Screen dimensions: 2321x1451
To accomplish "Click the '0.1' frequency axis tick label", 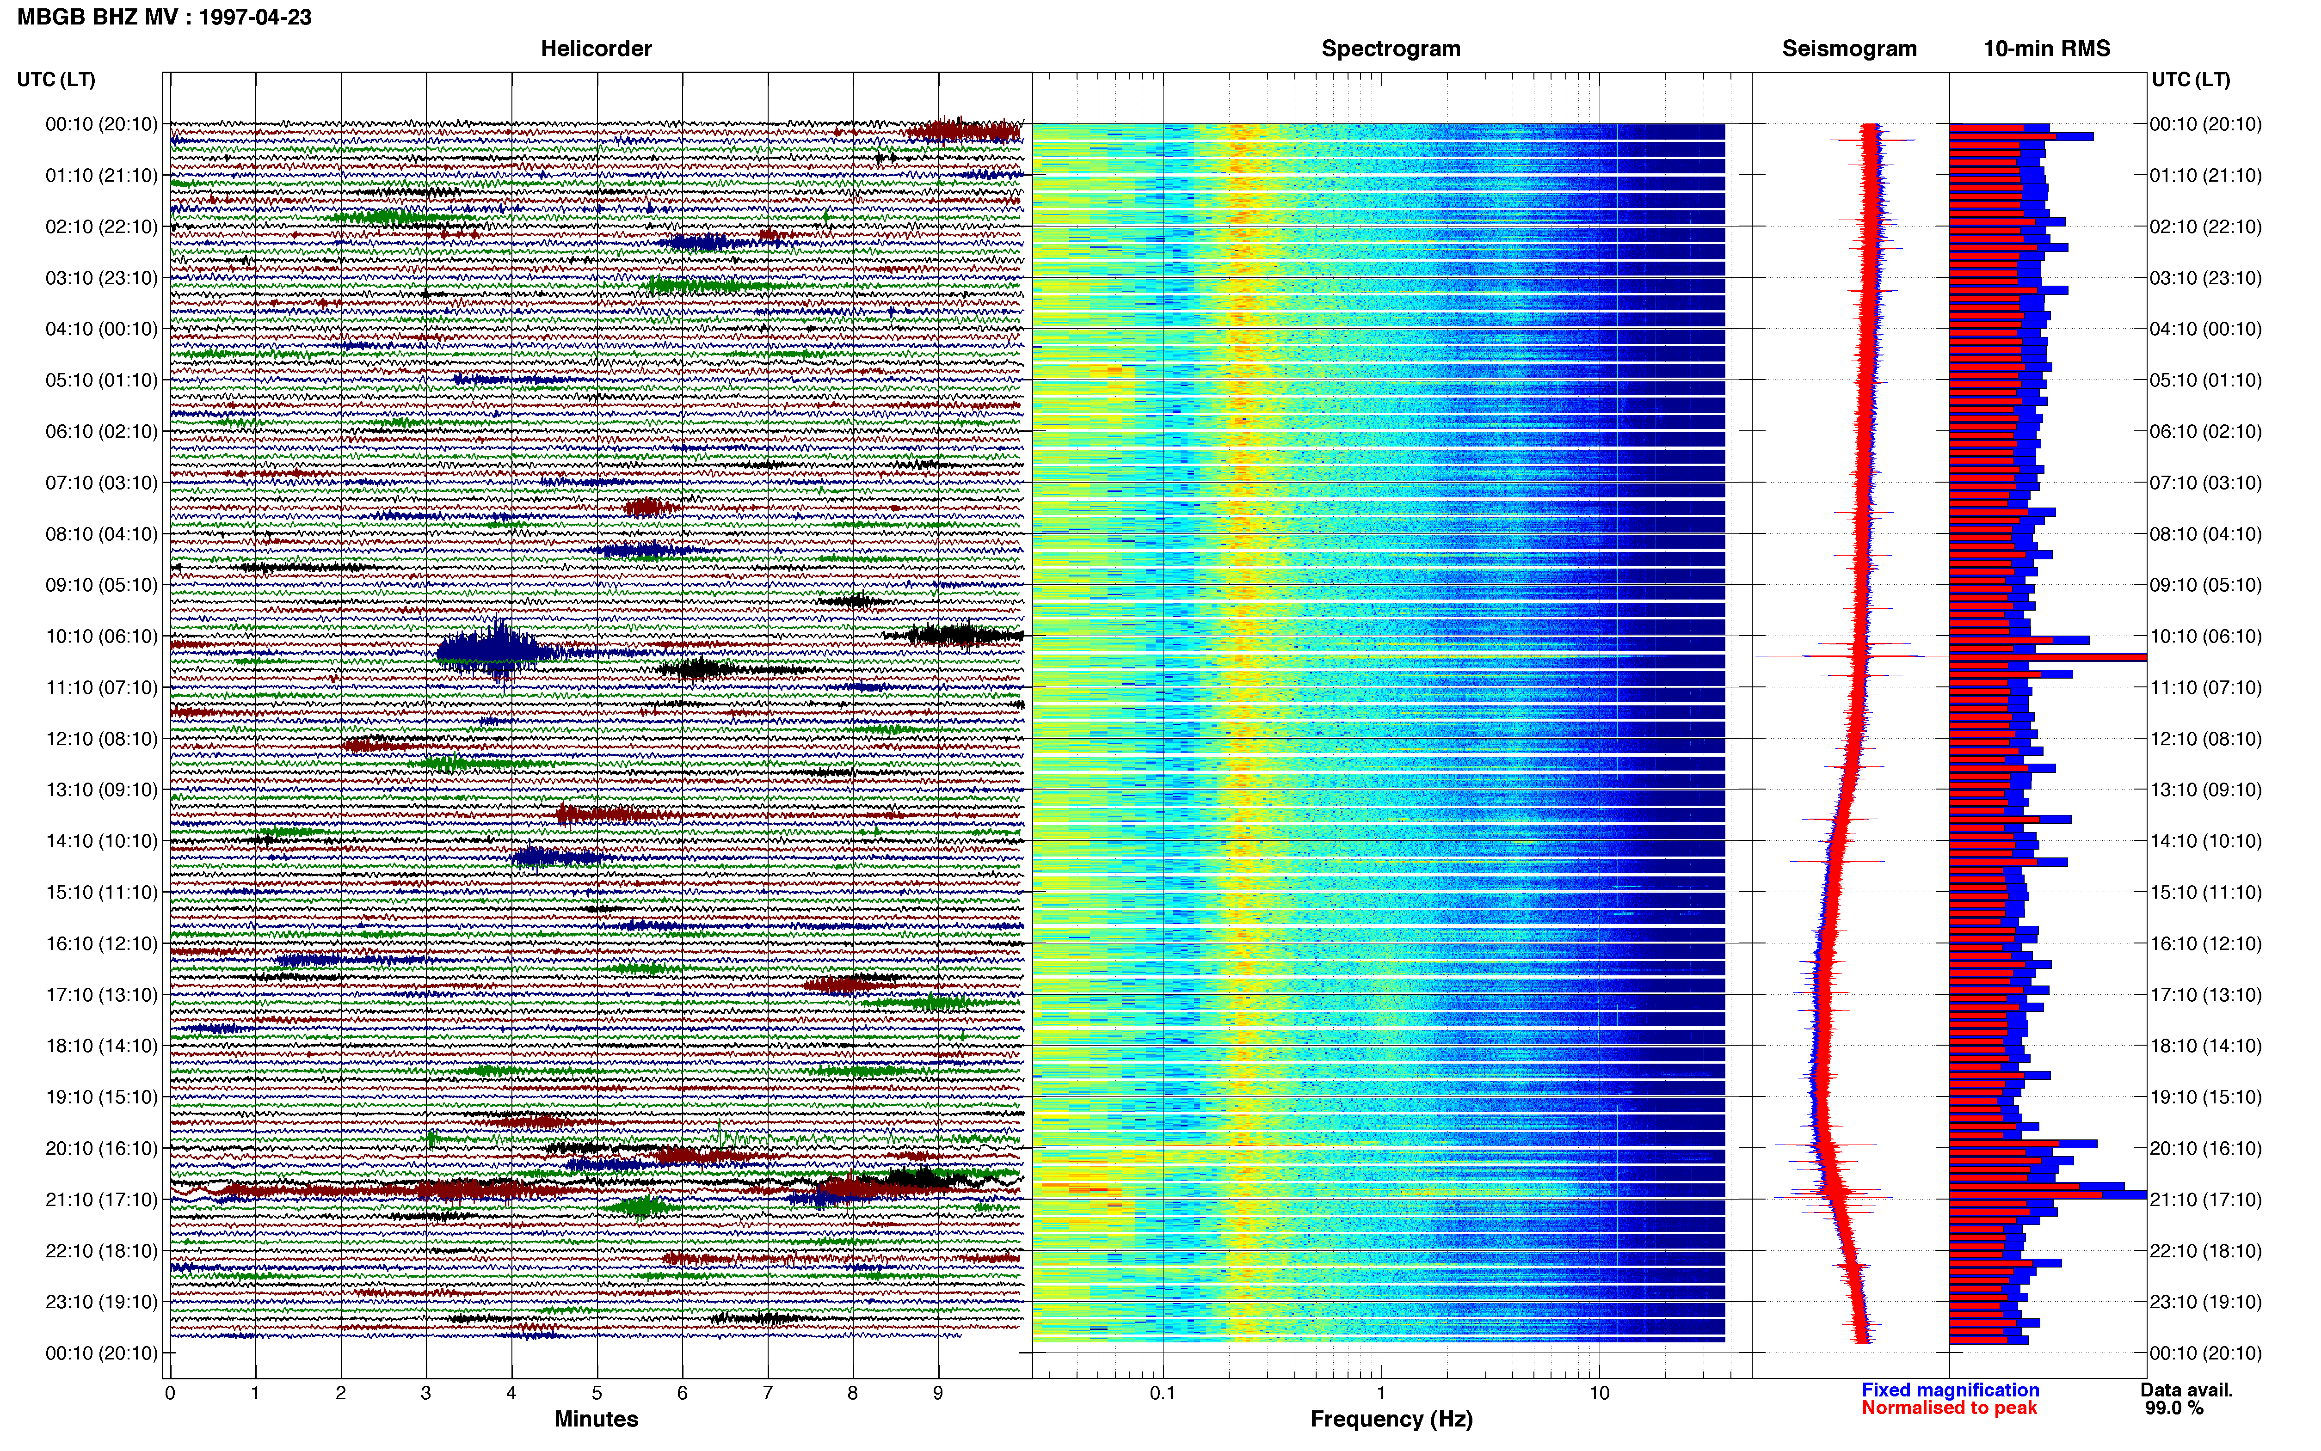I will coord(1163,1392).
